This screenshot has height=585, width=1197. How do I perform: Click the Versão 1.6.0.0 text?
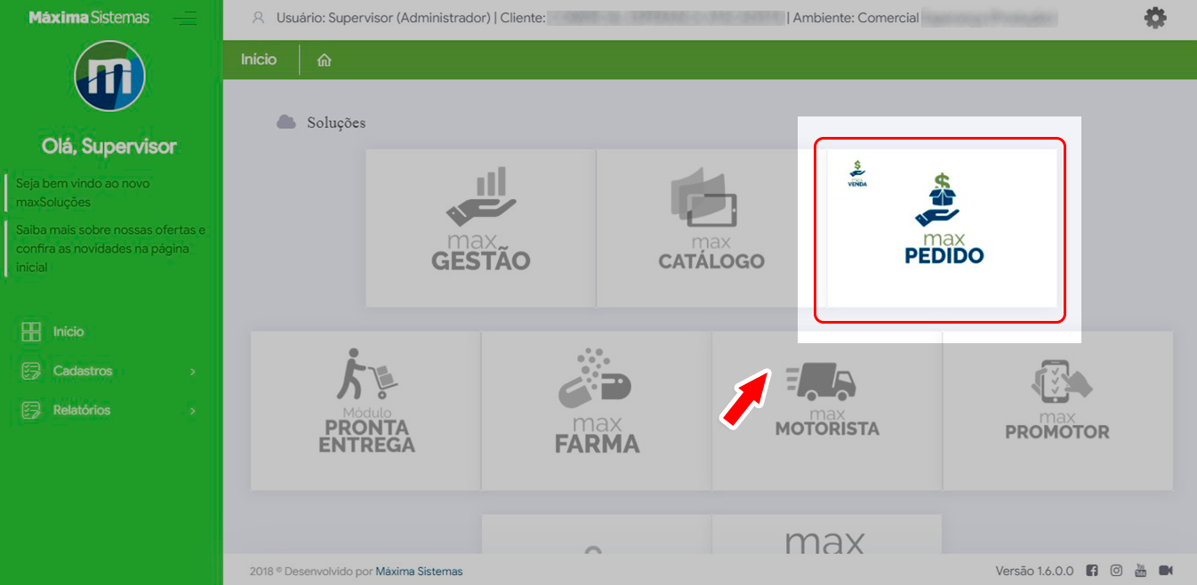(x=1034, y=571)
